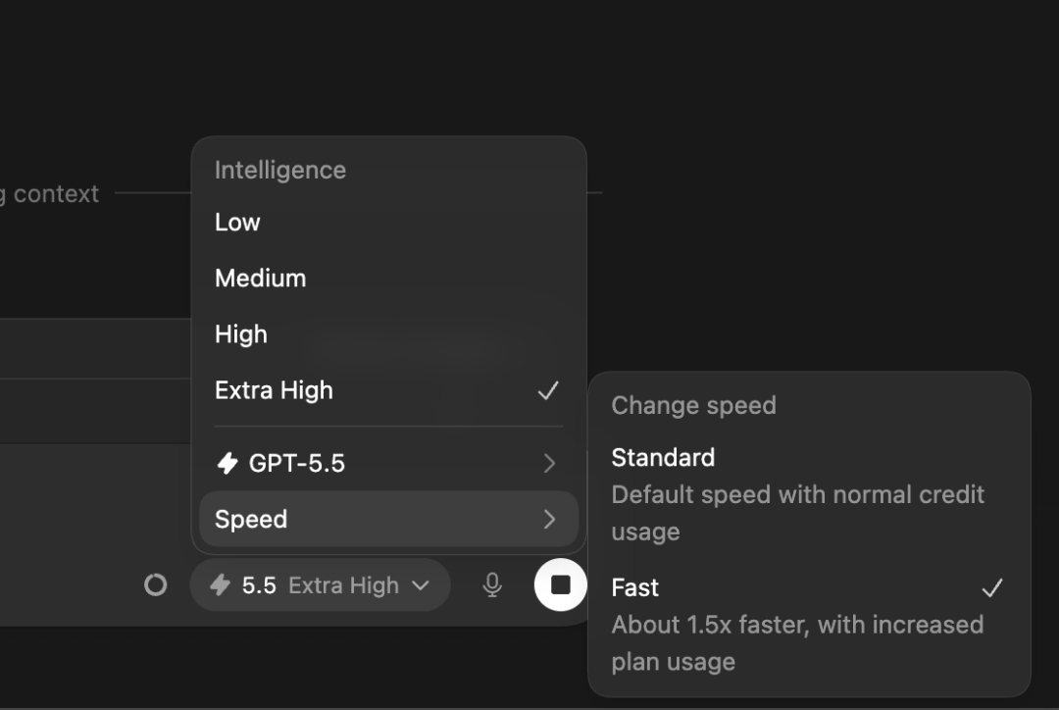Choose the Extra High intelligence option
The height and width of the screenshot is (710, 1059).
(x=388, y=390)
